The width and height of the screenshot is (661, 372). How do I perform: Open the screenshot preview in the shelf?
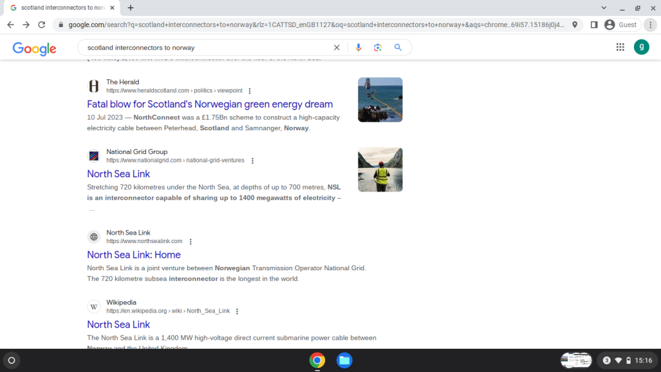click(576, 360)
